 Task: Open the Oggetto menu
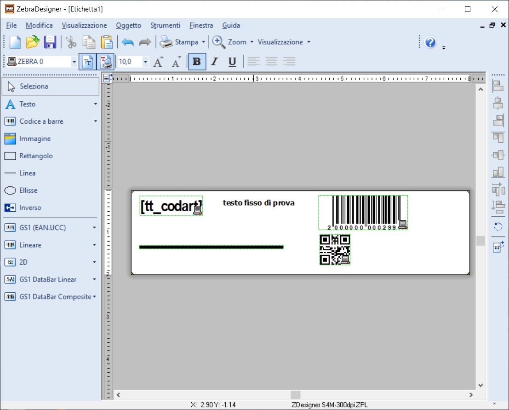click(128, 25)
